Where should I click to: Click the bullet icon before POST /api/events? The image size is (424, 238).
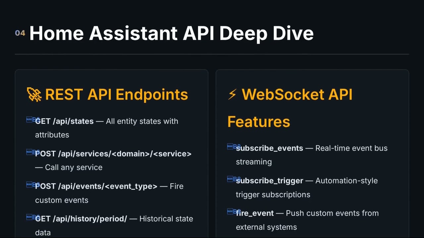(x=31, y=185)
